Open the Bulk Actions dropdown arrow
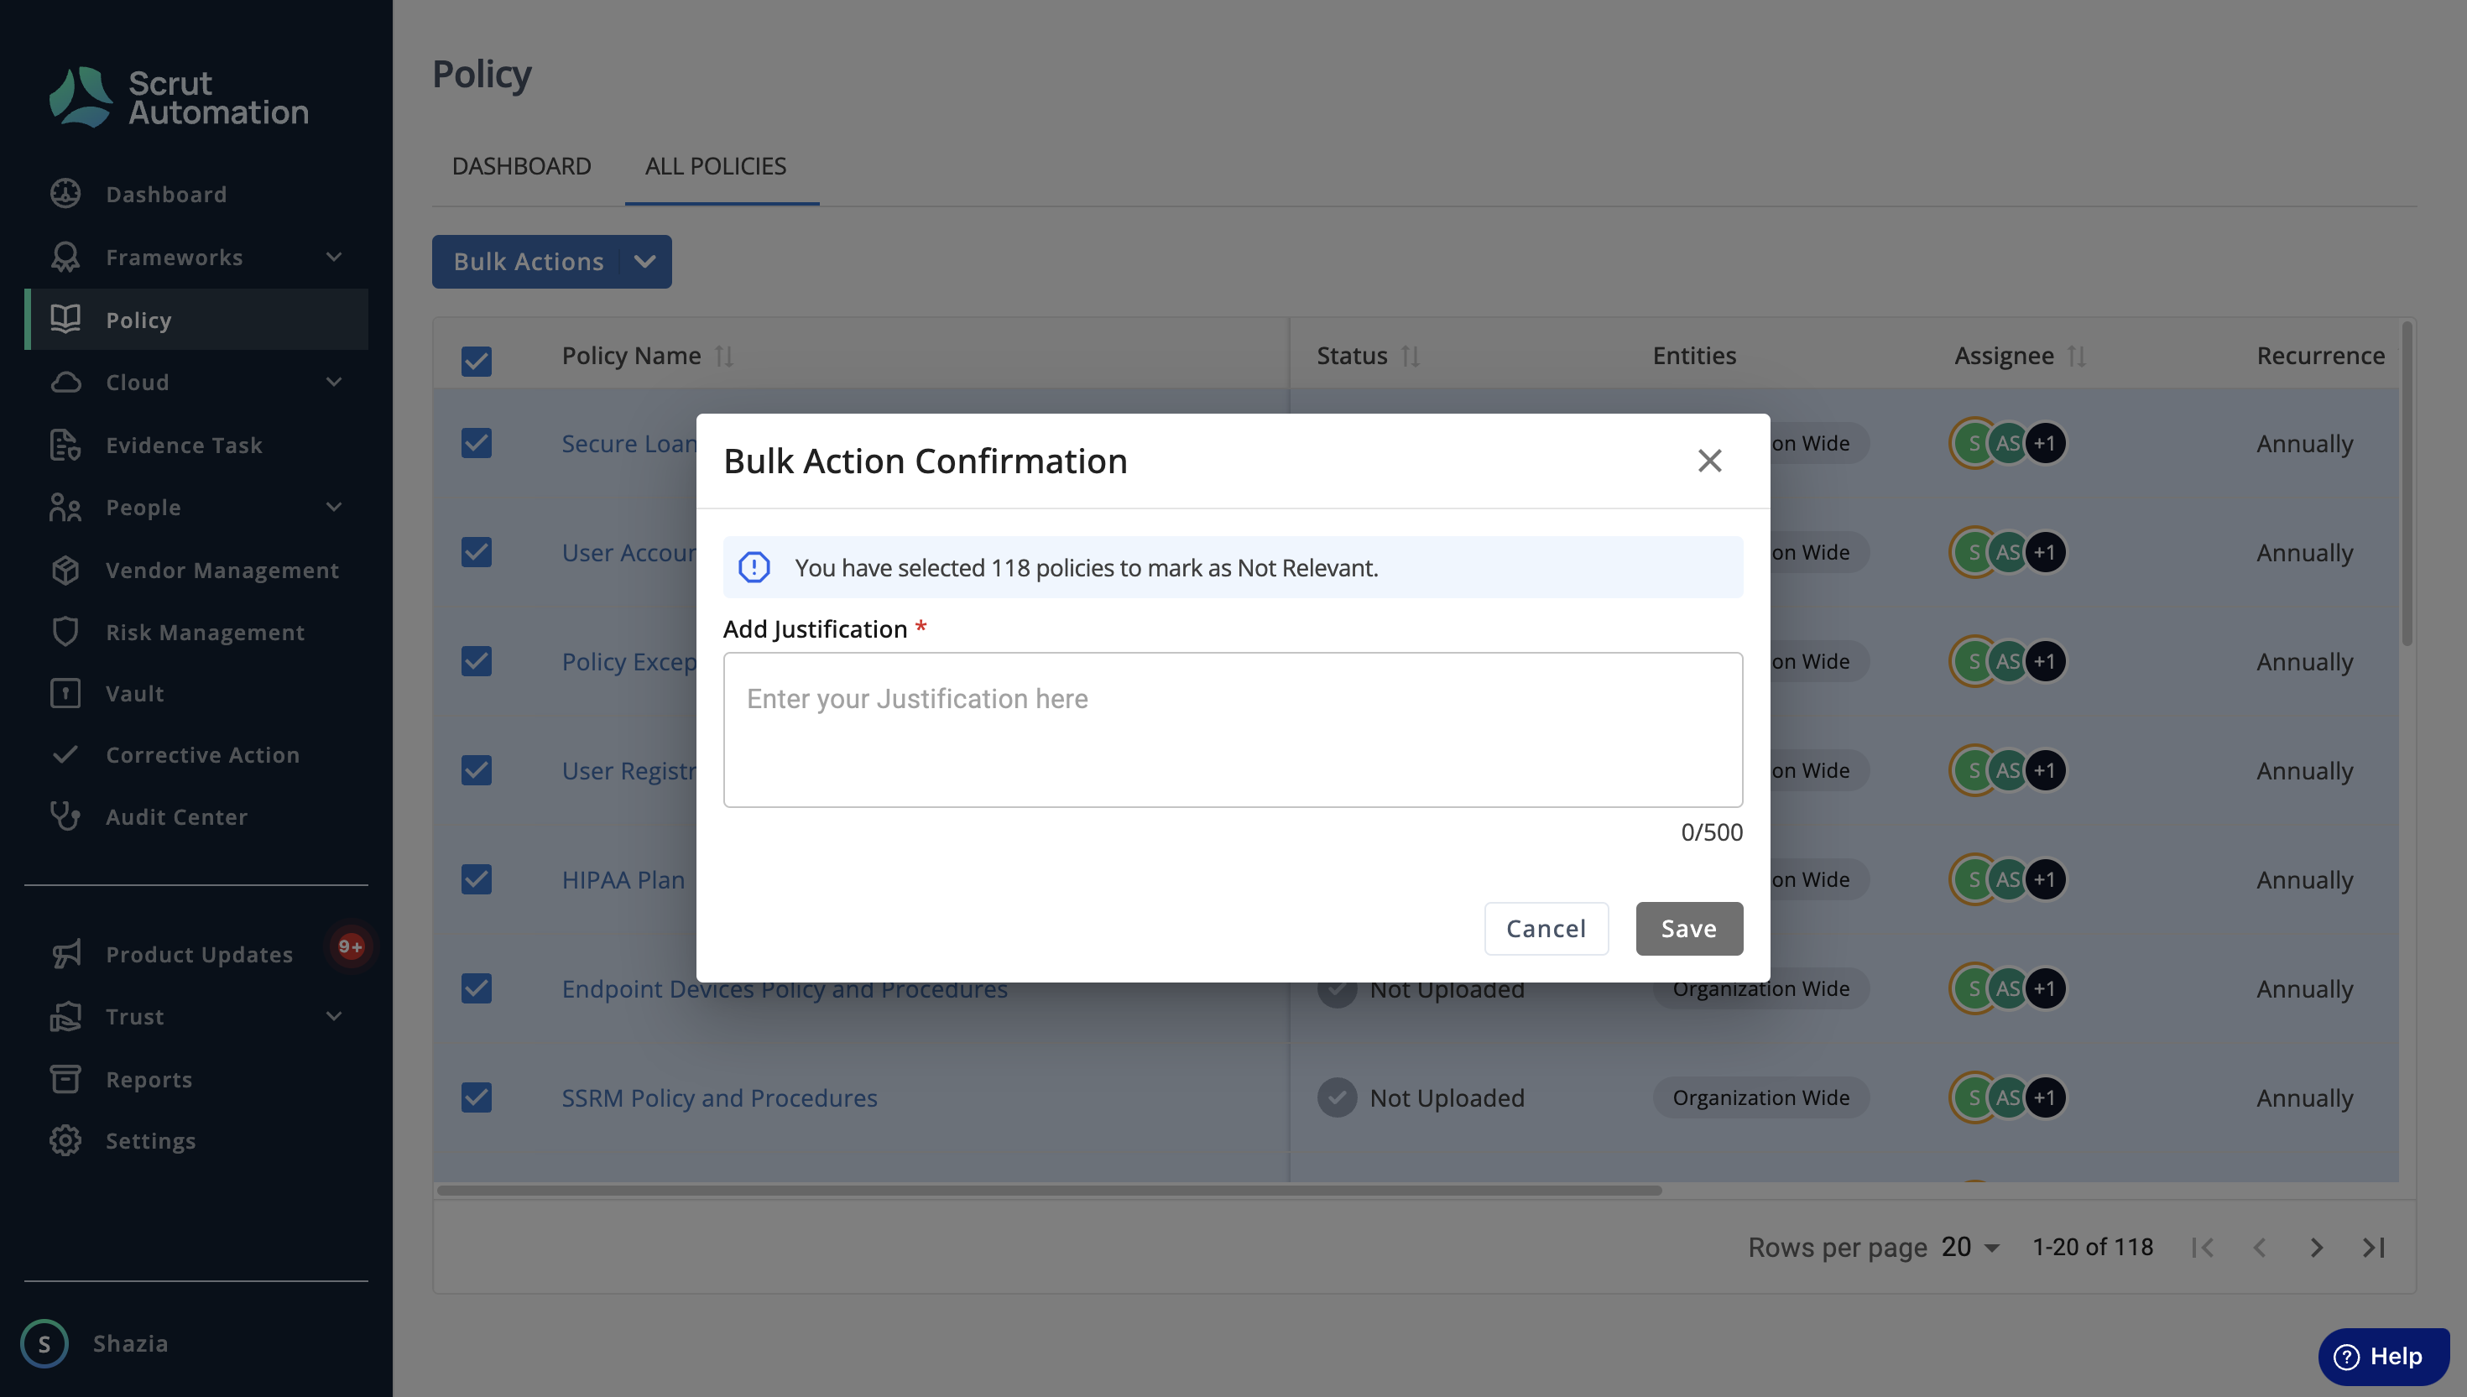Screen dimensions: 2467x1397 click(x=644, y=261)
